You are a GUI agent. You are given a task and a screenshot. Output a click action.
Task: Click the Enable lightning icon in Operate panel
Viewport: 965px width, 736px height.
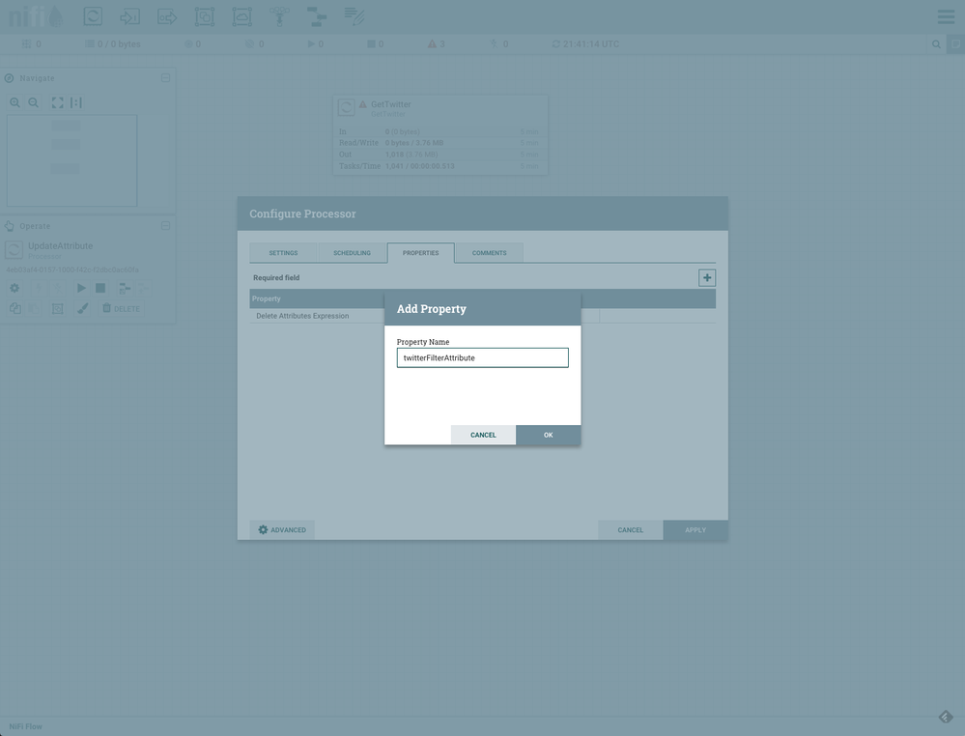pyautogui.click(x=39, y=288)
